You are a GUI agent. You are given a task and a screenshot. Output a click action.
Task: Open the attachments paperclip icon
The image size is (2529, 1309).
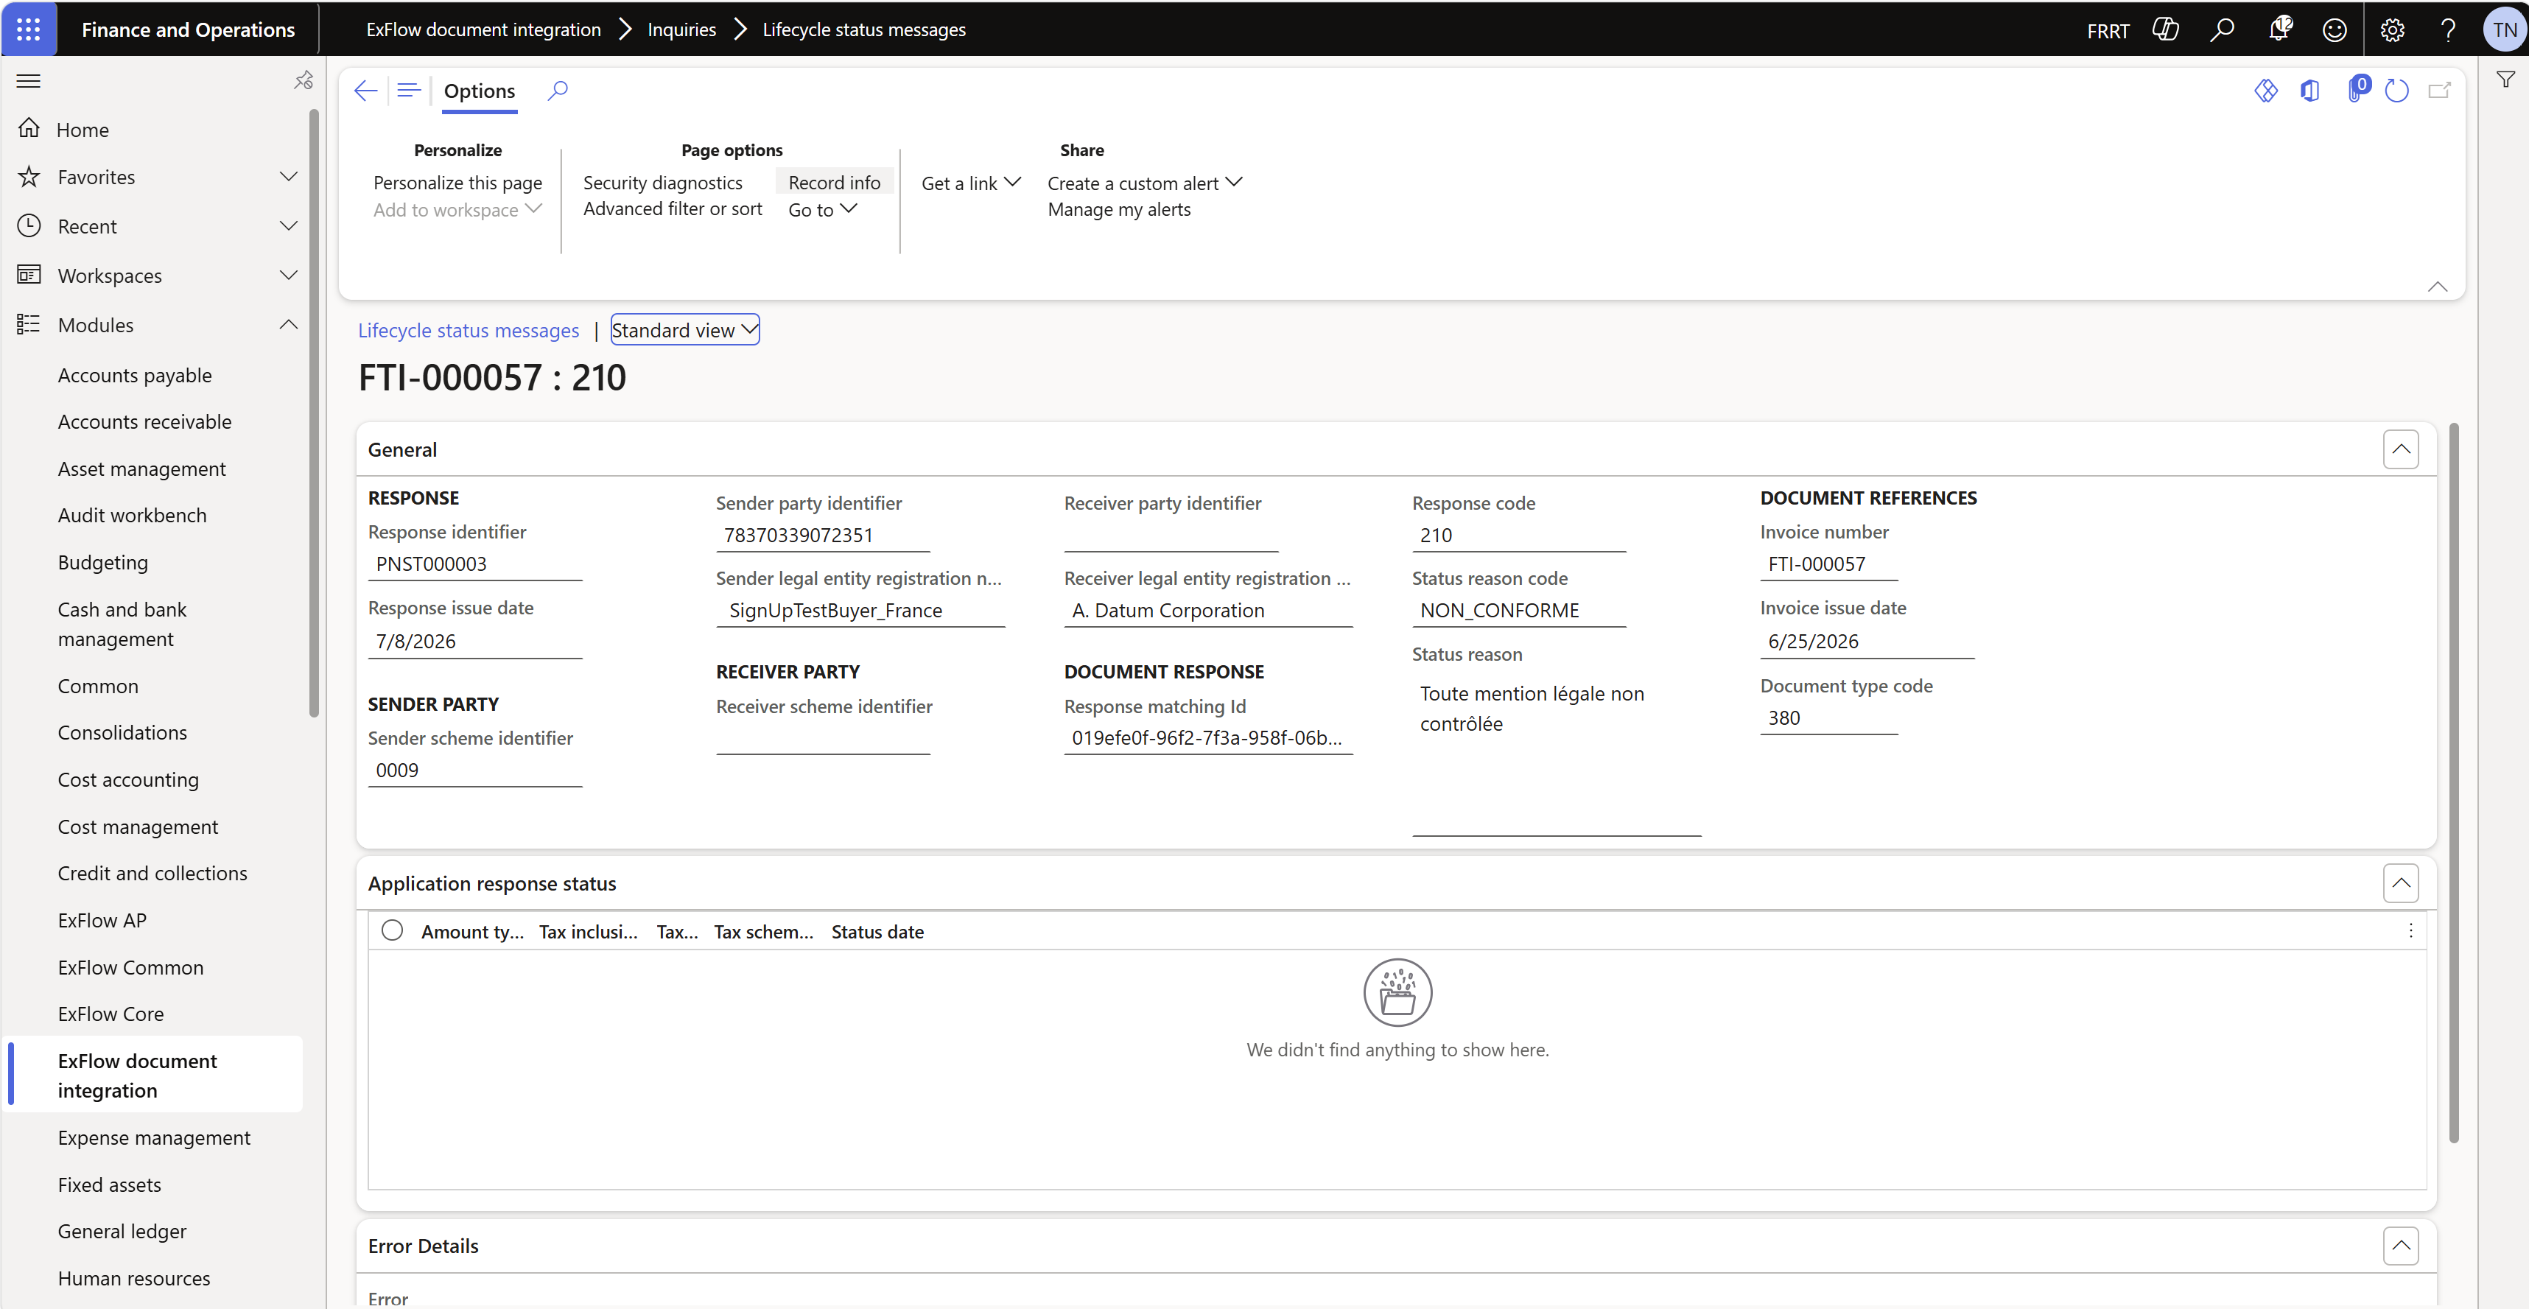[2356, 89]
